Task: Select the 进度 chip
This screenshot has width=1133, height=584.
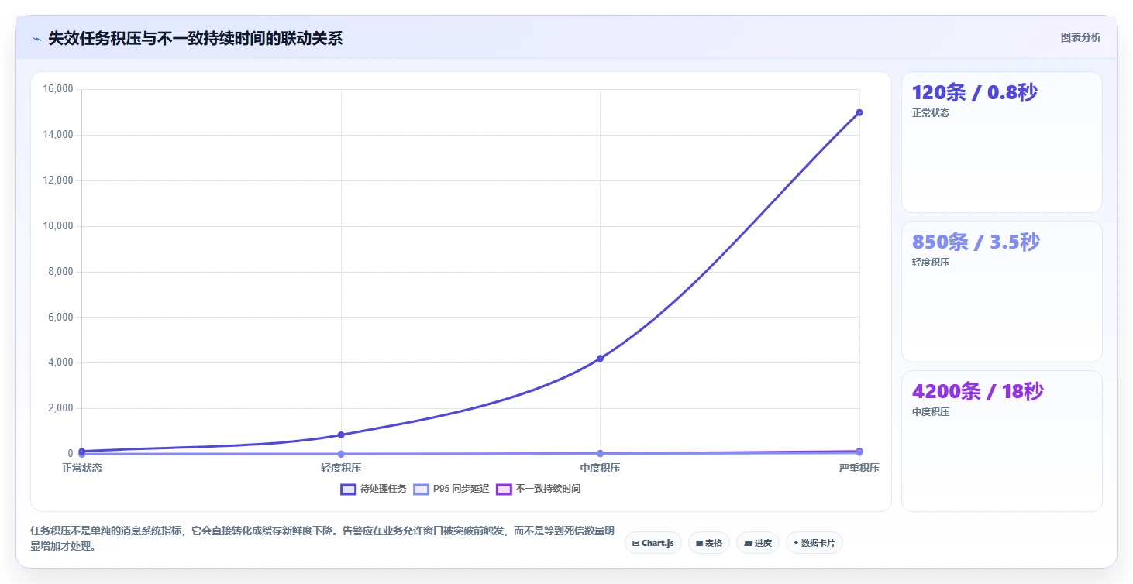Action: (x=758, y=543)
